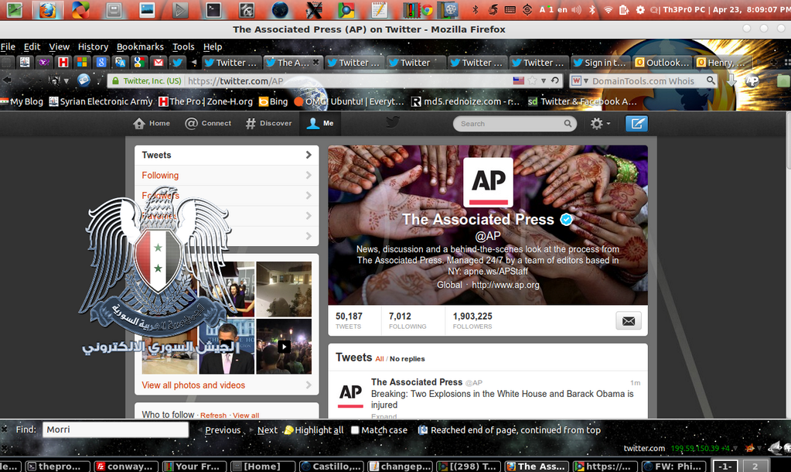791x472 pixels.
Task: Open the Firefox icon in the top panel
Action: pyautogui.click(x=47, y=9)
